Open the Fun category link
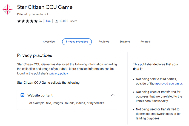The height and width of the screenshot is (126, 189). pyautogui.click(x=48, y=21)
